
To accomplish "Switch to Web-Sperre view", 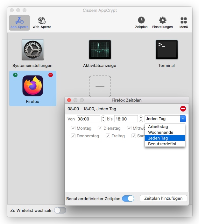I will click(x=42, y=23).
